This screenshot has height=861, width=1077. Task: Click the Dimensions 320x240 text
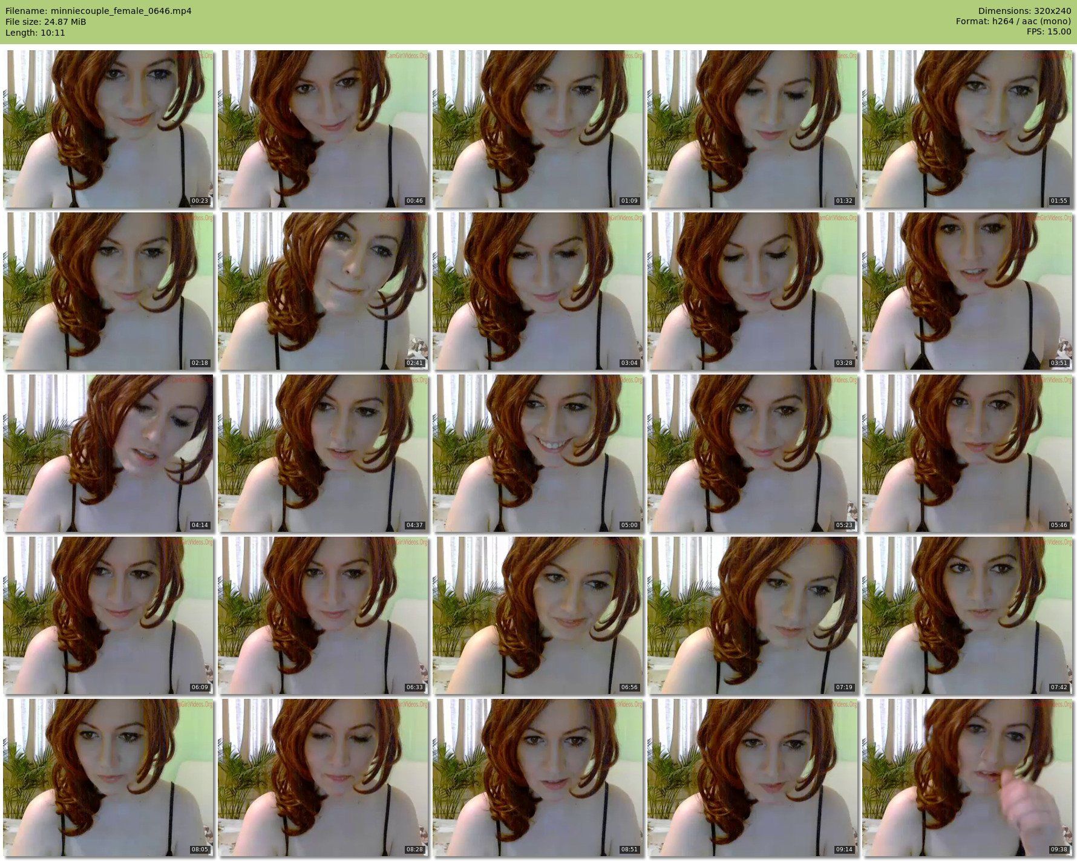1024,11
